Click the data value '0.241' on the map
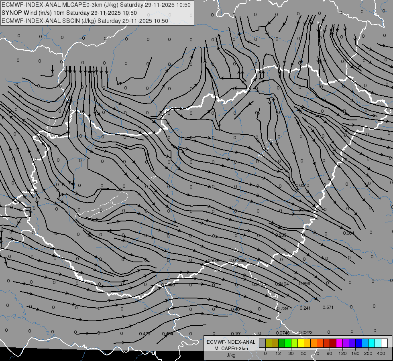Image resolution: width=393 pixels, height=361 pixels. point(305,308)
